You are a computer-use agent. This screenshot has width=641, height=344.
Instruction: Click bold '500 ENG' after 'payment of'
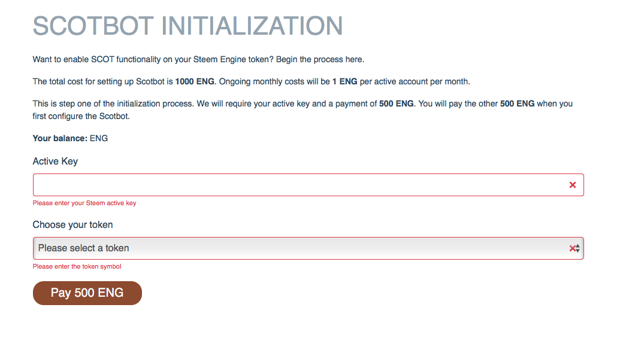pos(396,103)
